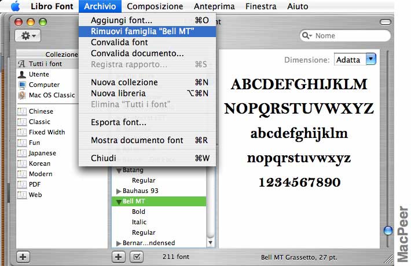Add a new collection with plus button
Screen dimensions: 411x266
(23, 257)
